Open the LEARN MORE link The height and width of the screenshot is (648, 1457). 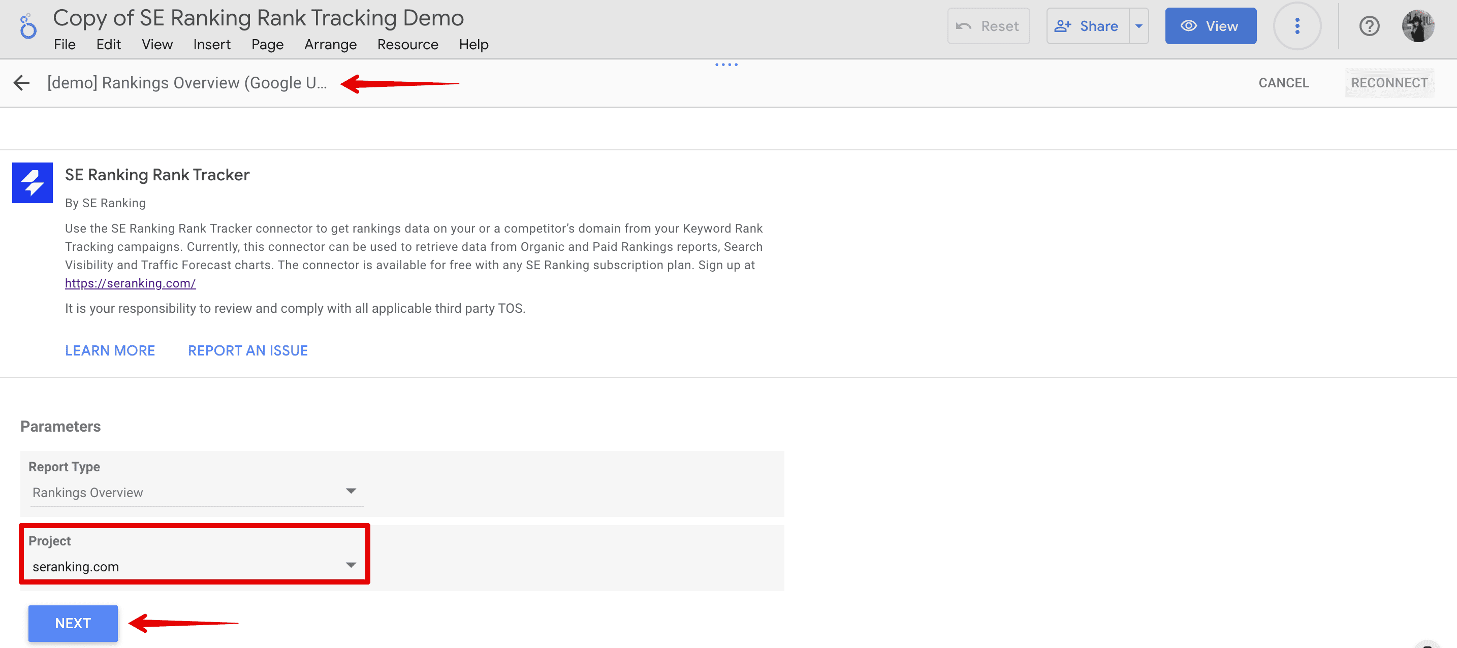(x=110, y=350)
